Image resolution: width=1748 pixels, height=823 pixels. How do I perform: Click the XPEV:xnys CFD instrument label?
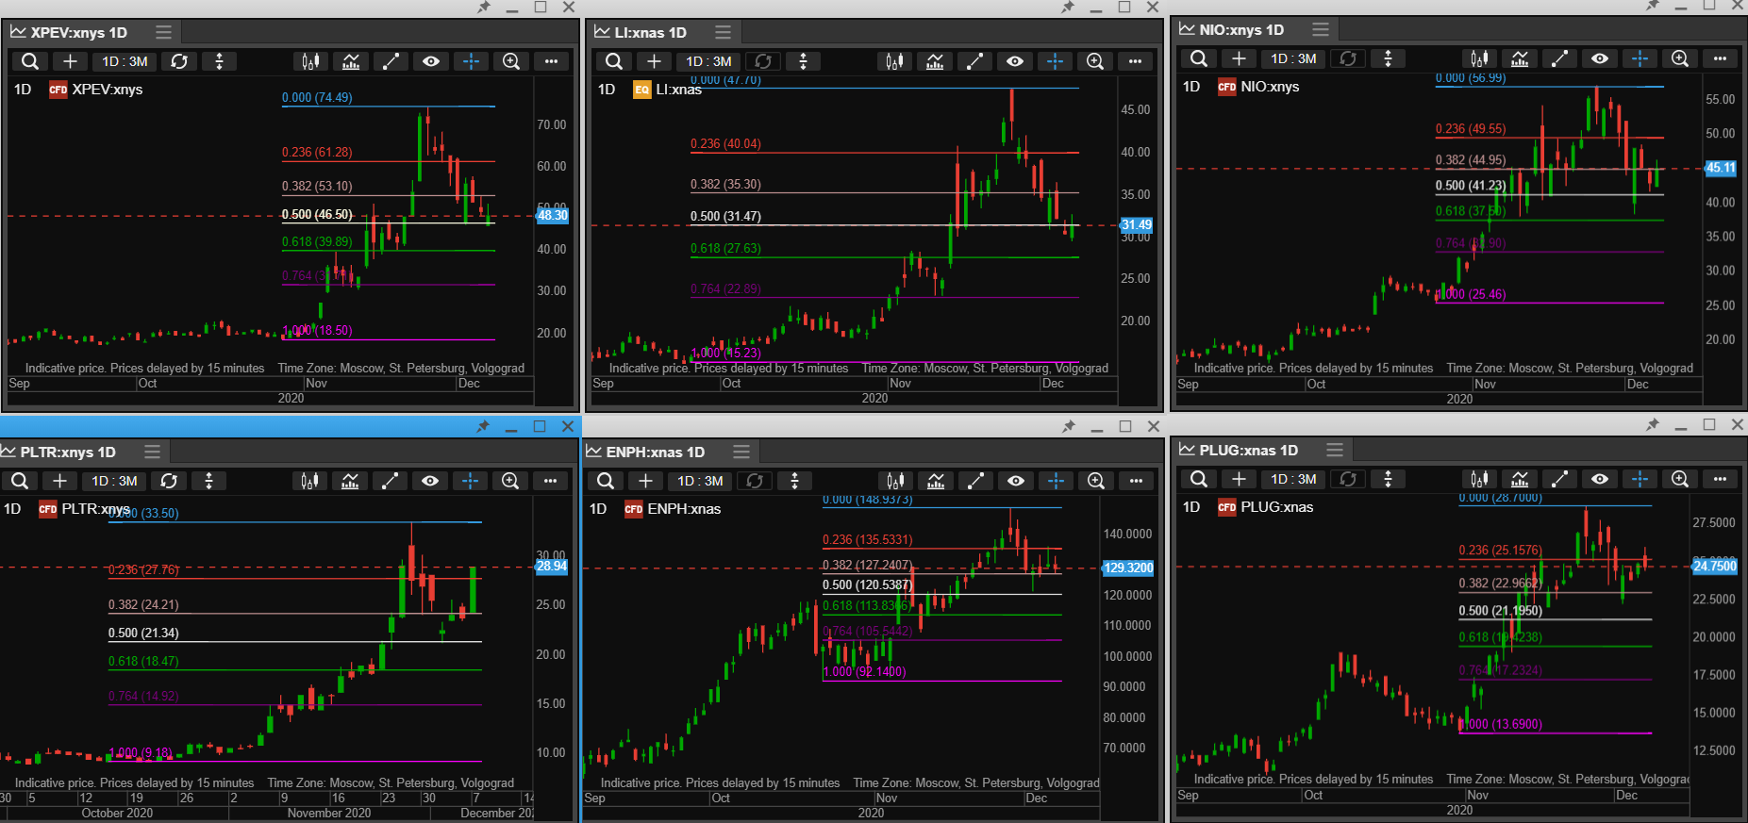(96, 90)
